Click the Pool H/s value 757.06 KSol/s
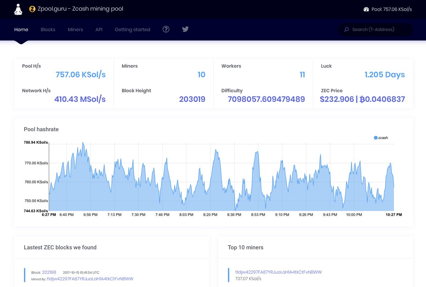Image resolution: width=426 pixels, height=287 pixels. coord(81,74)
